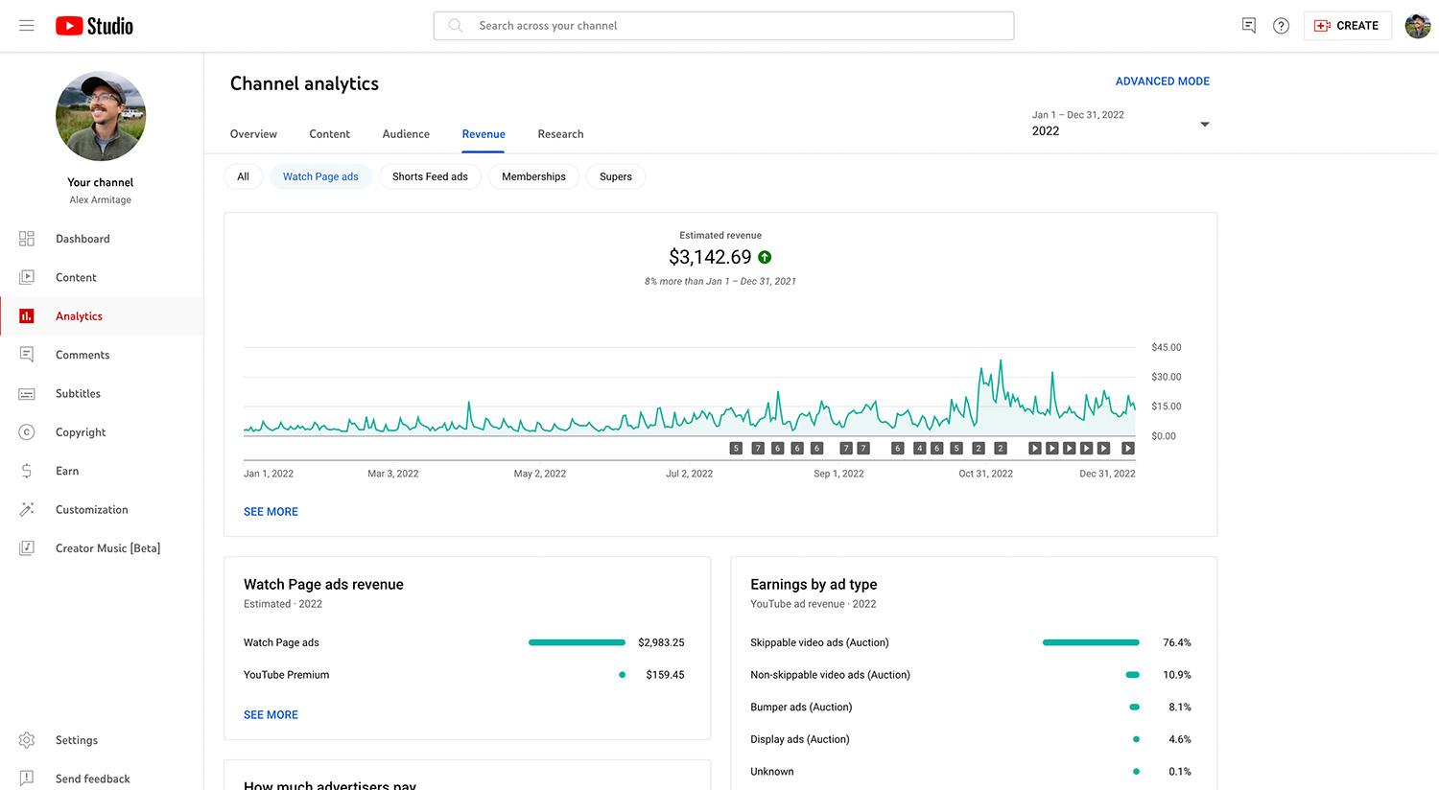This screenshot has width=1439, height=790.
Task: Click the help question mark icon
Action: tap(1281, 26)
